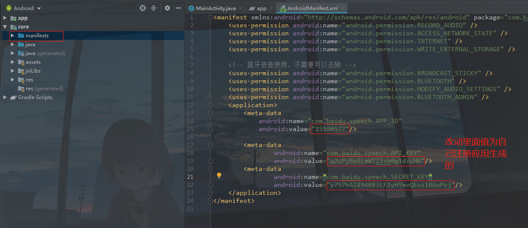Expand the java folder arrow
The height and width of the screenshot is (228, 528).
(13, 45)
